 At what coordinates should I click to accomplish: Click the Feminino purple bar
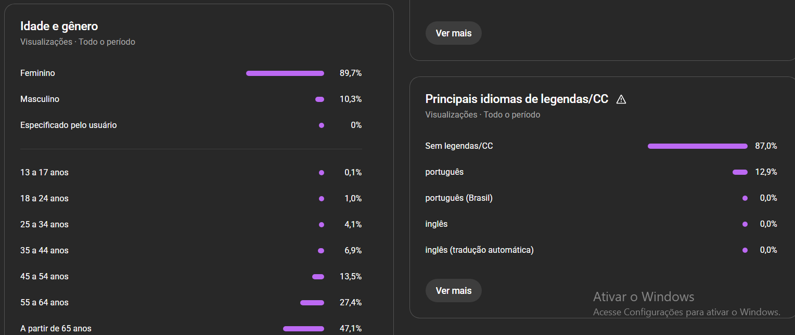[x=285, y=73]
